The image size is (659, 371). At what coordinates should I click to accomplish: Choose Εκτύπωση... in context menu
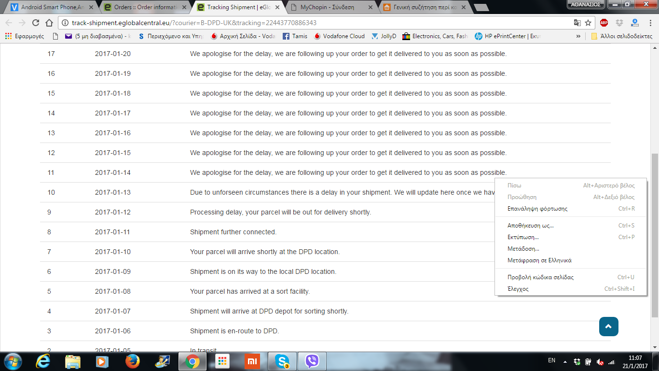[571, 237]
